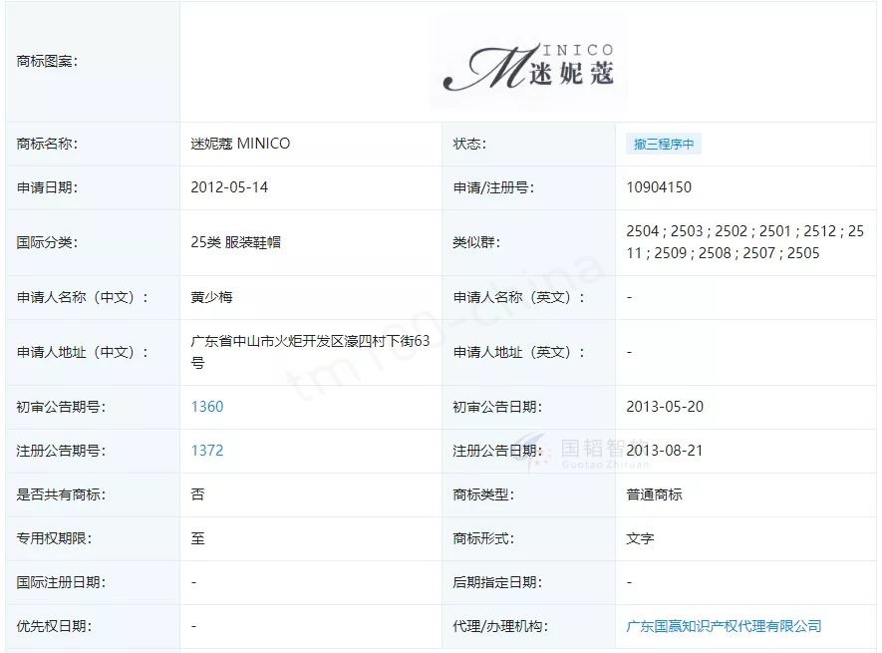Image resolution: width=882 pixels, height=653 pixels.
Task: Select applicant address 广东省中山市火炬开发区 text
Action: click(x=310, y=352)
